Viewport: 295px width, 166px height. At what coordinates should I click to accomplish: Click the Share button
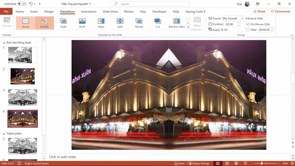(x=259, y=11)
